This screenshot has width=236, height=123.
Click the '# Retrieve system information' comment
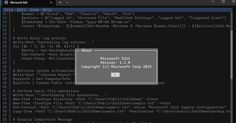44,71
